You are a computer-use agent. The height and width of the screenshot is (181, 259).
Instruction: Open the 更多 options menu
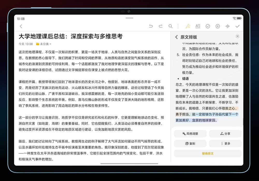(x=225, y=144)
